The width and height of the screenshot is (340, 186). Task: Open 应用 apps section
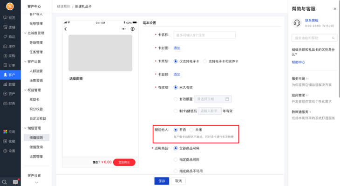[9, 132]
